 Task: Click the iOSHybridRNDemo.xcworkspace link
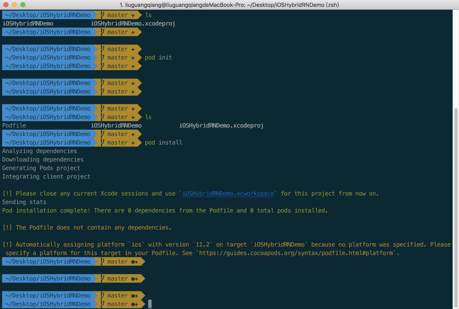tap(228, 193)
